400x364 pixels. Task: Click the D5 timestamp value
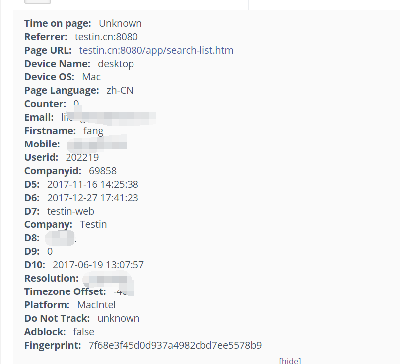pyautogui.click(x=92, y=184)
